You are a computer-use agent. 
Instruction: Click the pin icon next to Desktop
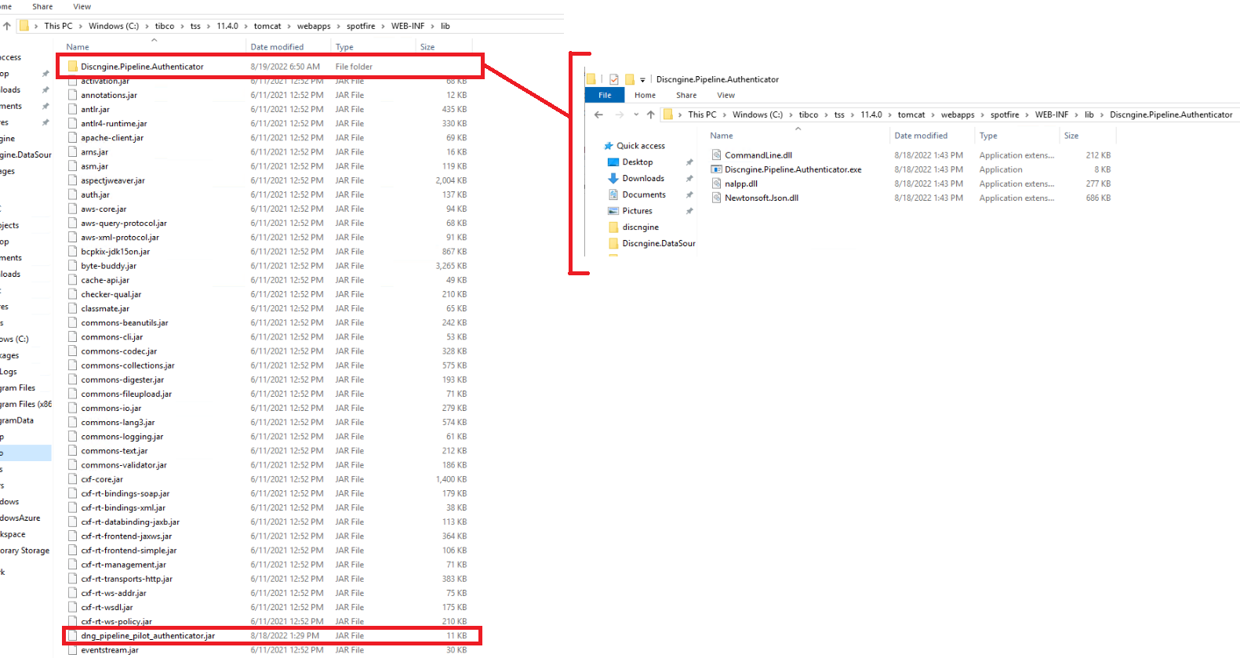(x=689, y=162)
